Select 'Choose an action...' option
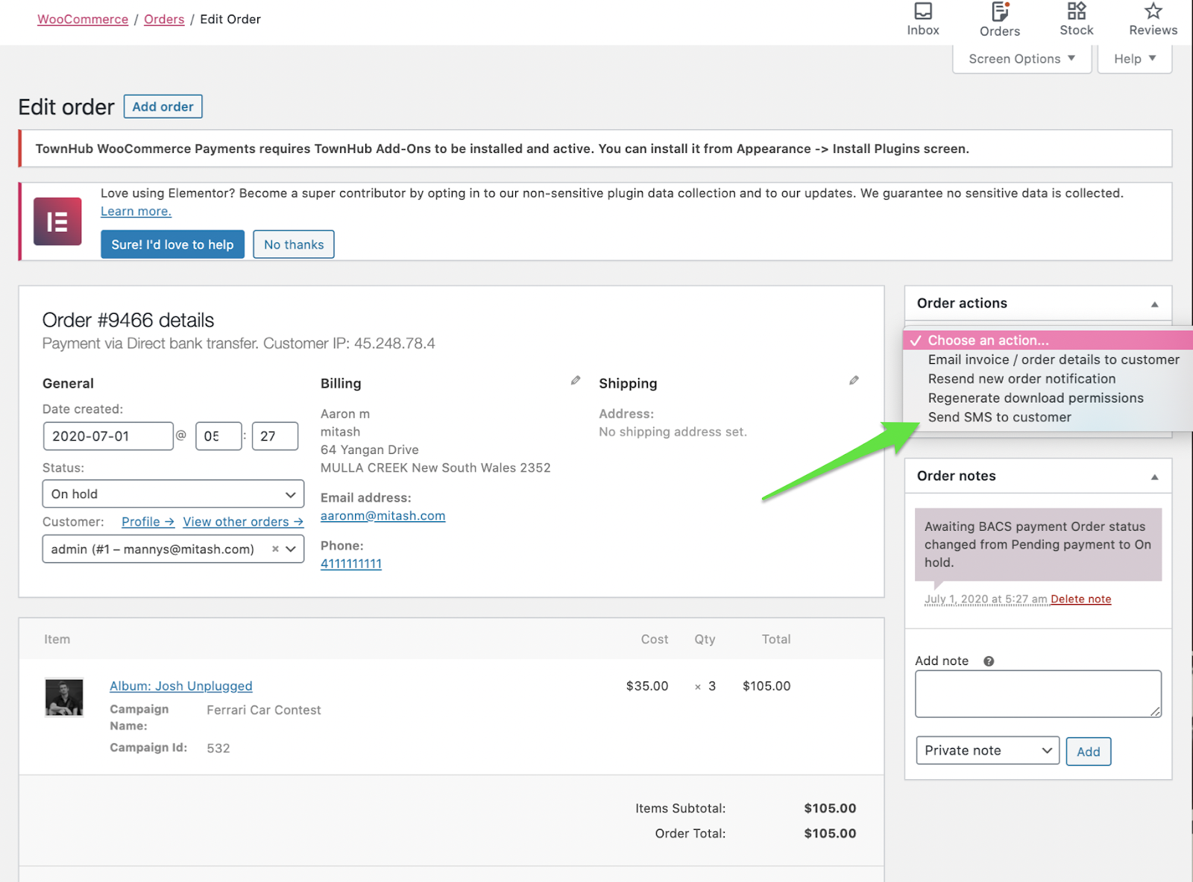The width and height of the screenshot is (1193, 882). (1048, 340)
